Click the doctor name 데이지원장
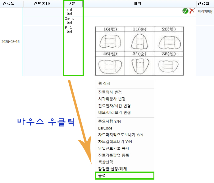Image resolution: width=214 pixels, height=183 pixels. tap(205, 11)
